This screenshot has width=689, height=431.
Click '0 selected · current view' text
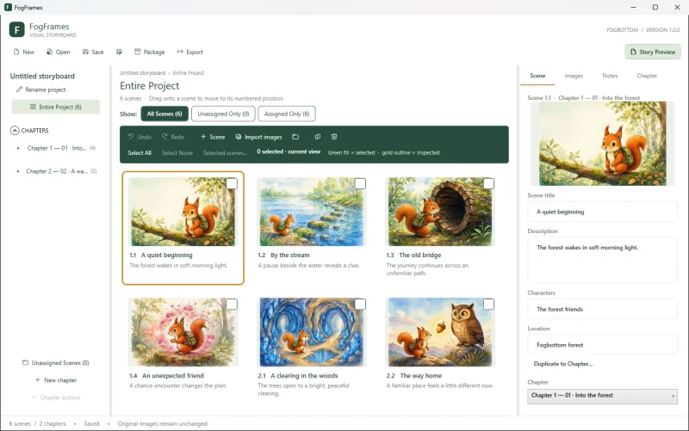[289, 152]
